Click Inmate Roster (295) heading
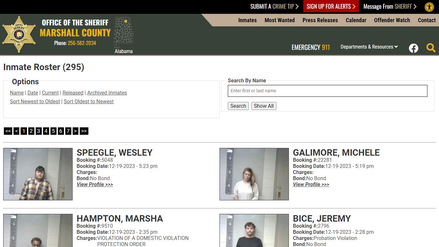Image resolution: width=439 pixels, height=247 pixels. point(44,67)
